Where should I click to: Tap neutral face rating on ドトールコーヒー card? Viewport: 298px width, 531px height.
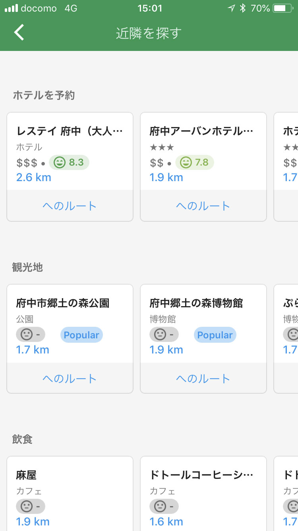click(164, 506)
